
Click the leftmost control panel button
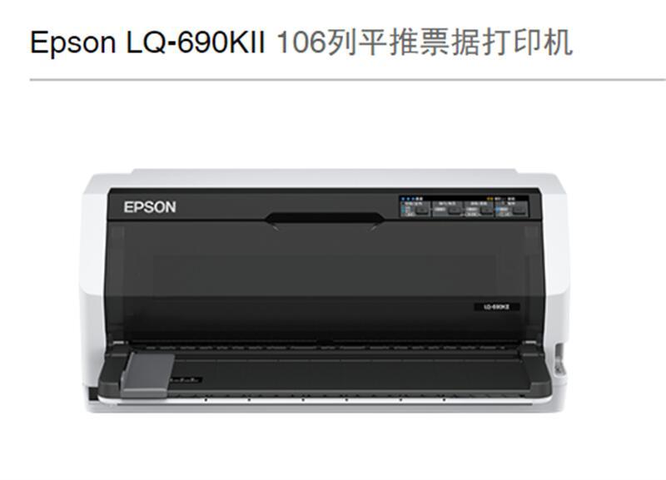pos(422,210)
